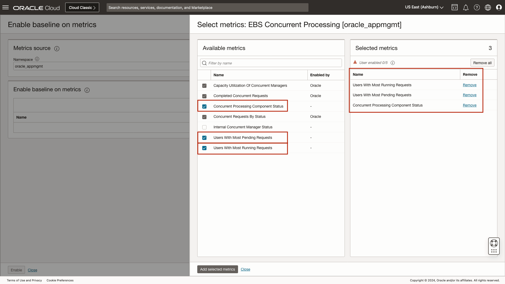Uncheck Completed Concurrent Requests metric
Image resolution: width=505 pixels, height=284 pixels.
pos(204,96)
